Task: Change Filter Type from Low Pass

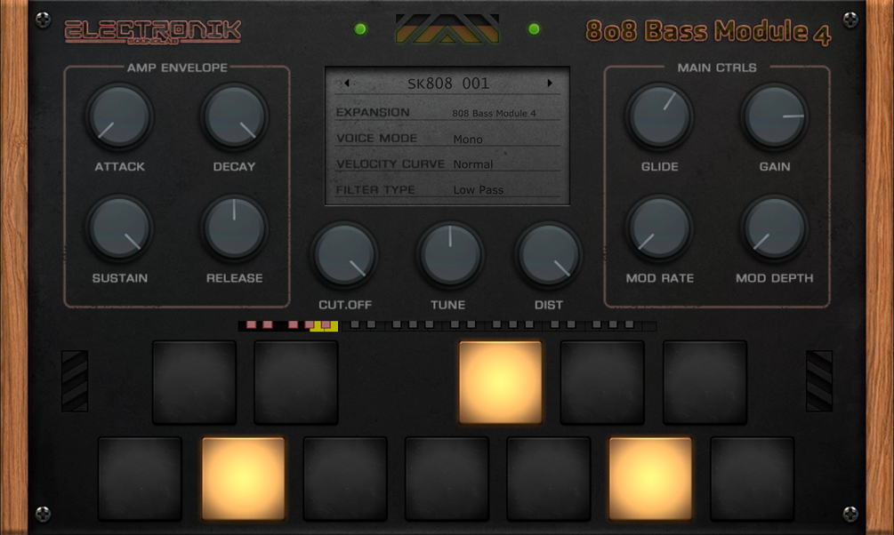Action: coord(478,189)
